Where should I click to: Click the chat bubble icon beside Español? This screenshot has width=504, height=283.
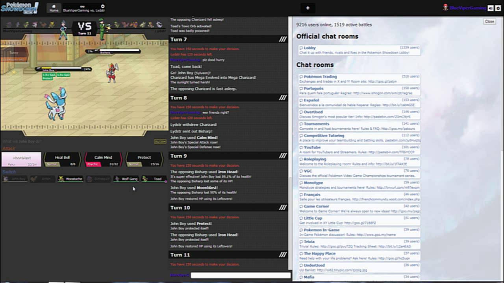301,101
